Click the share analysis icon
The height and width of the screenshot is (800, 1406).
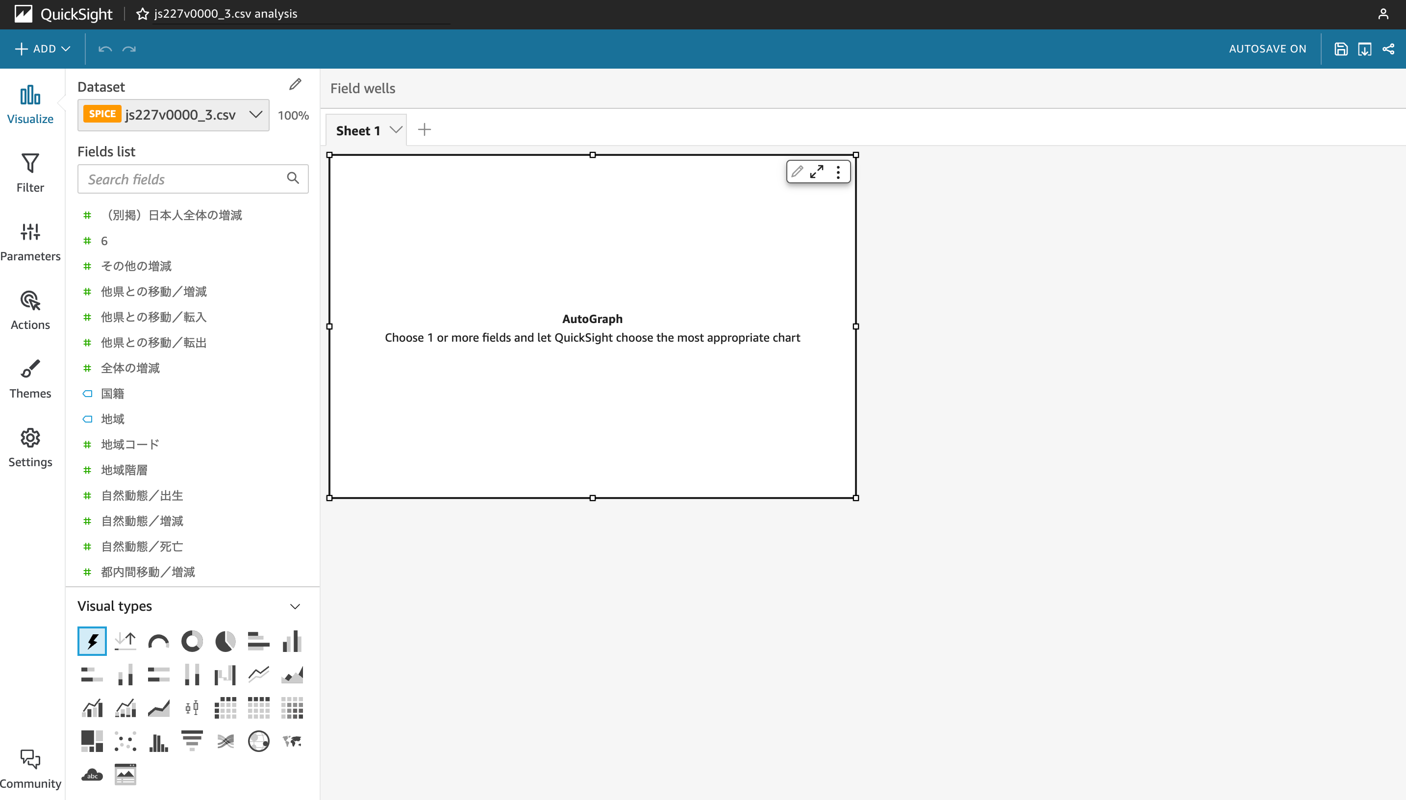point(1388,49)
